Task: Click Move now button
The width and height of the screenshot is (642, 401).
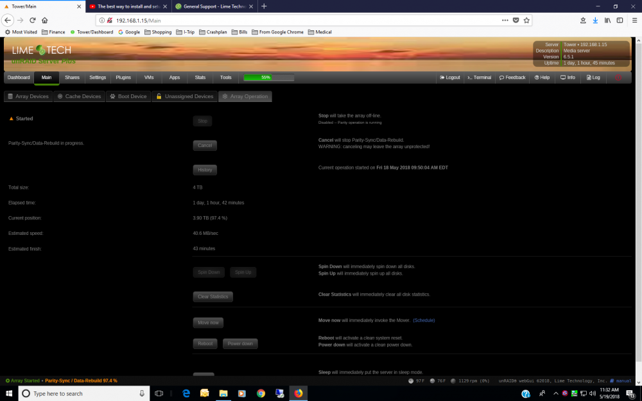Action: pyautogui.click(x=208, y=323)
